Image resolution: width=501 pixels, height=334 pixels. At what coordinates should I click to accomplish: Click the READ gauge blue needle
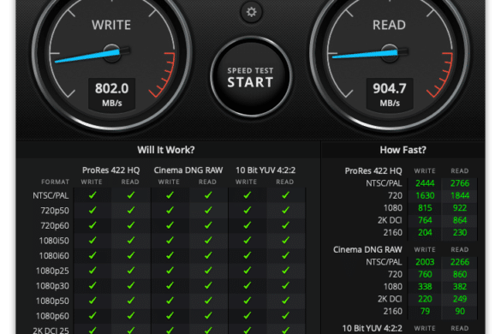click(x=365, y=54)
